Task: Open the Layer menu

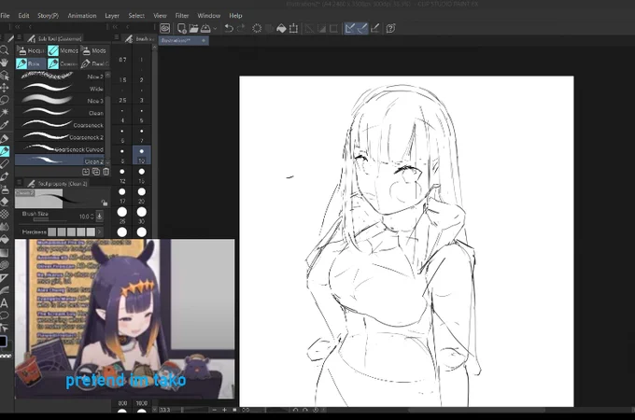Action: [x=112, y=15]
